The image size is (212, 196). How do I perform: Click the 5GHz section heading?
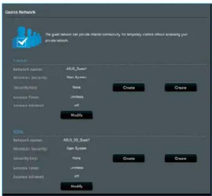[x=18, y=132]
